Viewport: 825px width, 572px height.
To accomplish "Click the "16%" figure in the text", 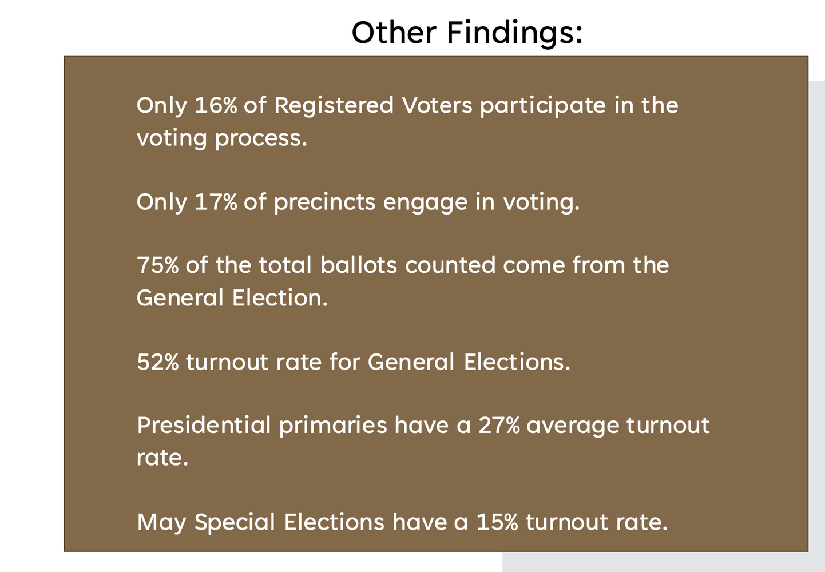I will pyautogui.click(x=216, y=106).
